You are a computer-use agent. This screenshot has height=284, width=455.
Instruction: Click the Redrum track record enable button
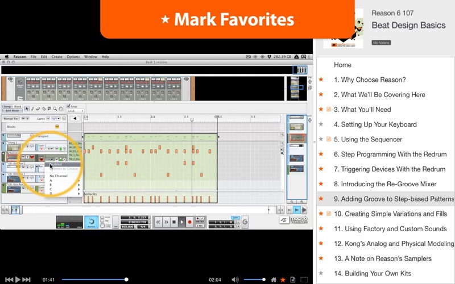[32, 157]
